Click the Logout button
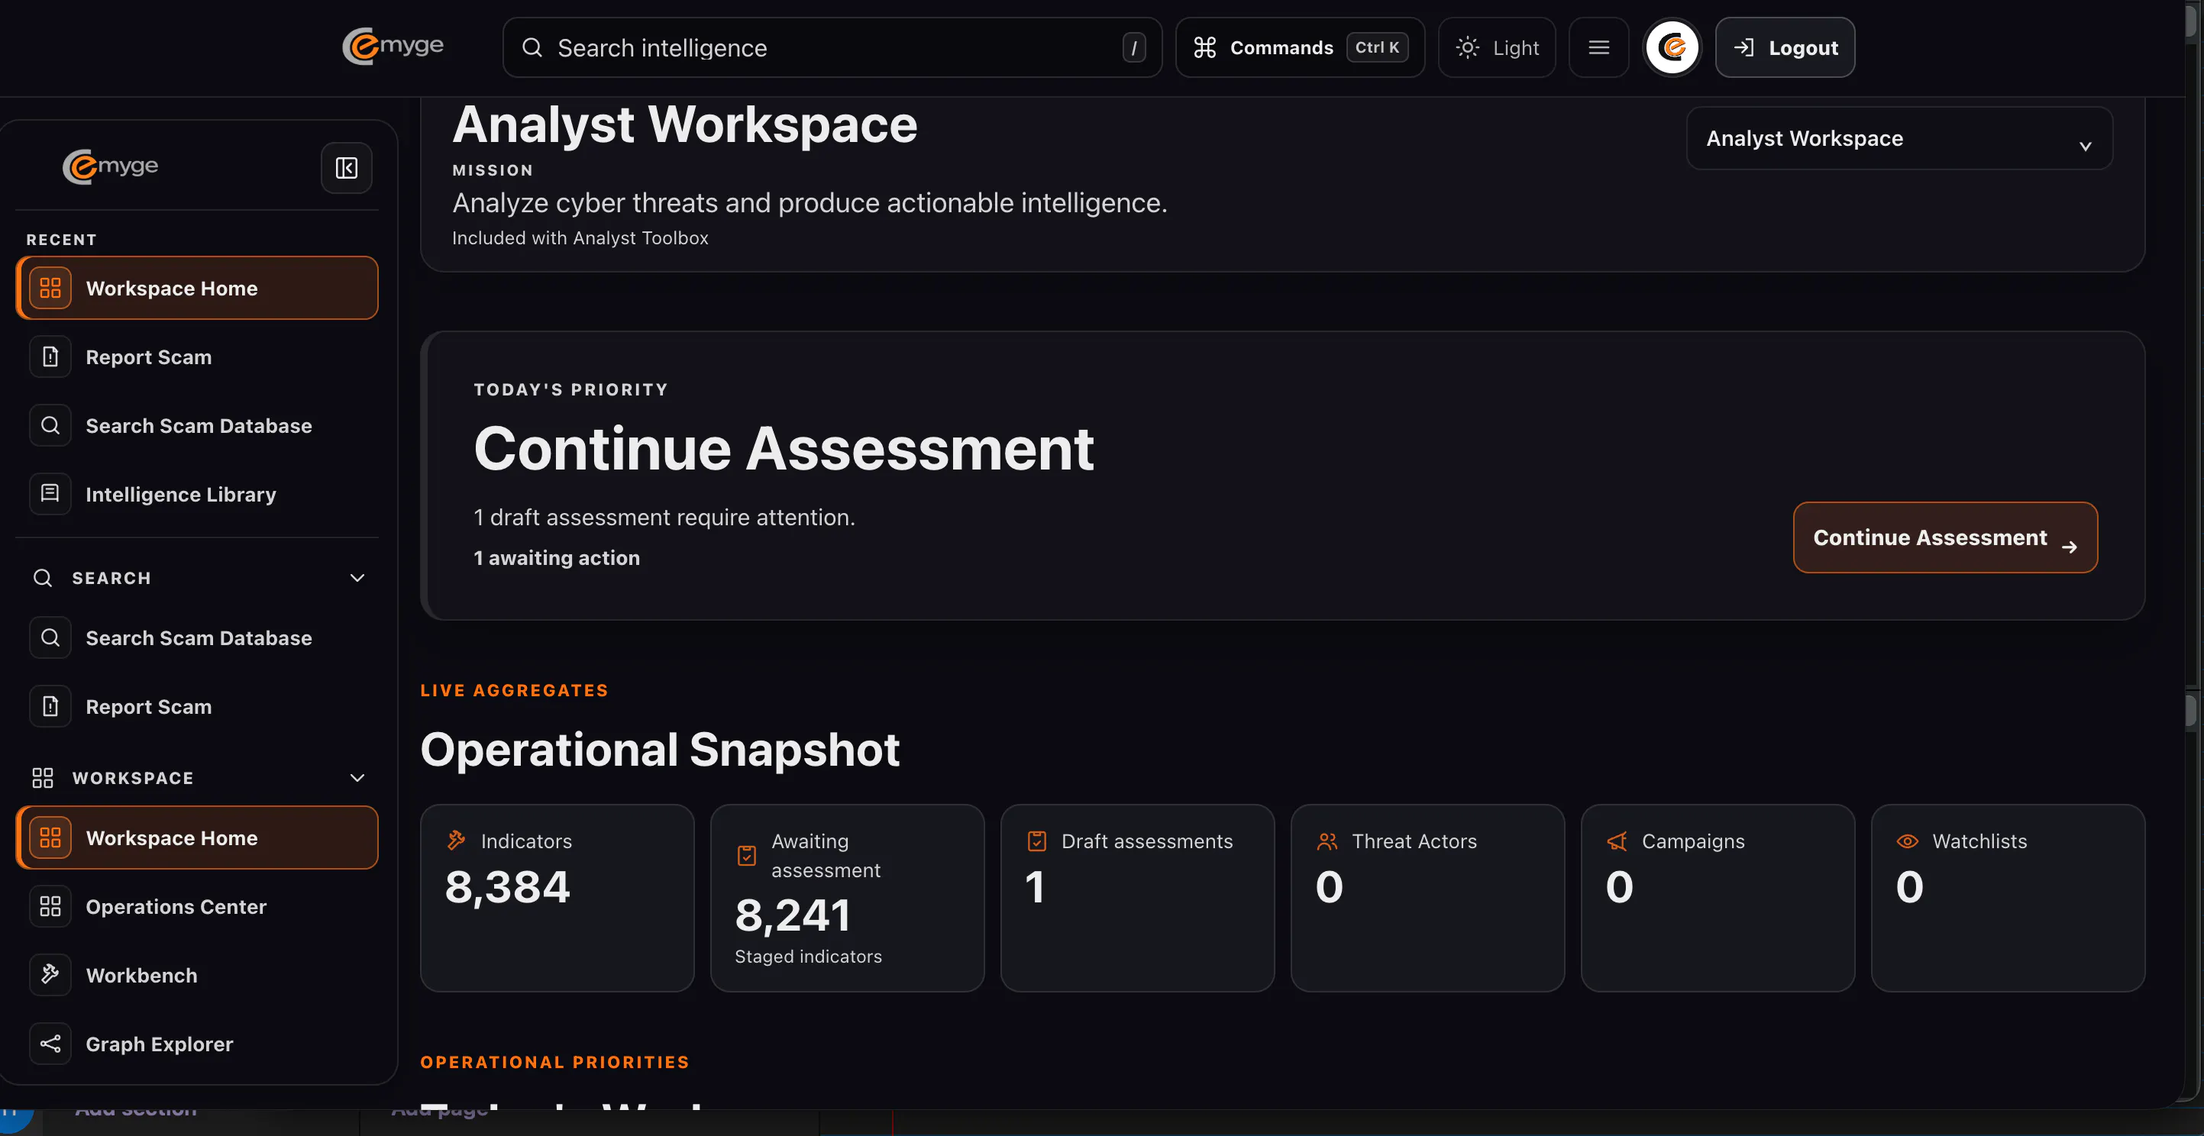This screenshot has height=1136, width=2204. pos(1785,48)
